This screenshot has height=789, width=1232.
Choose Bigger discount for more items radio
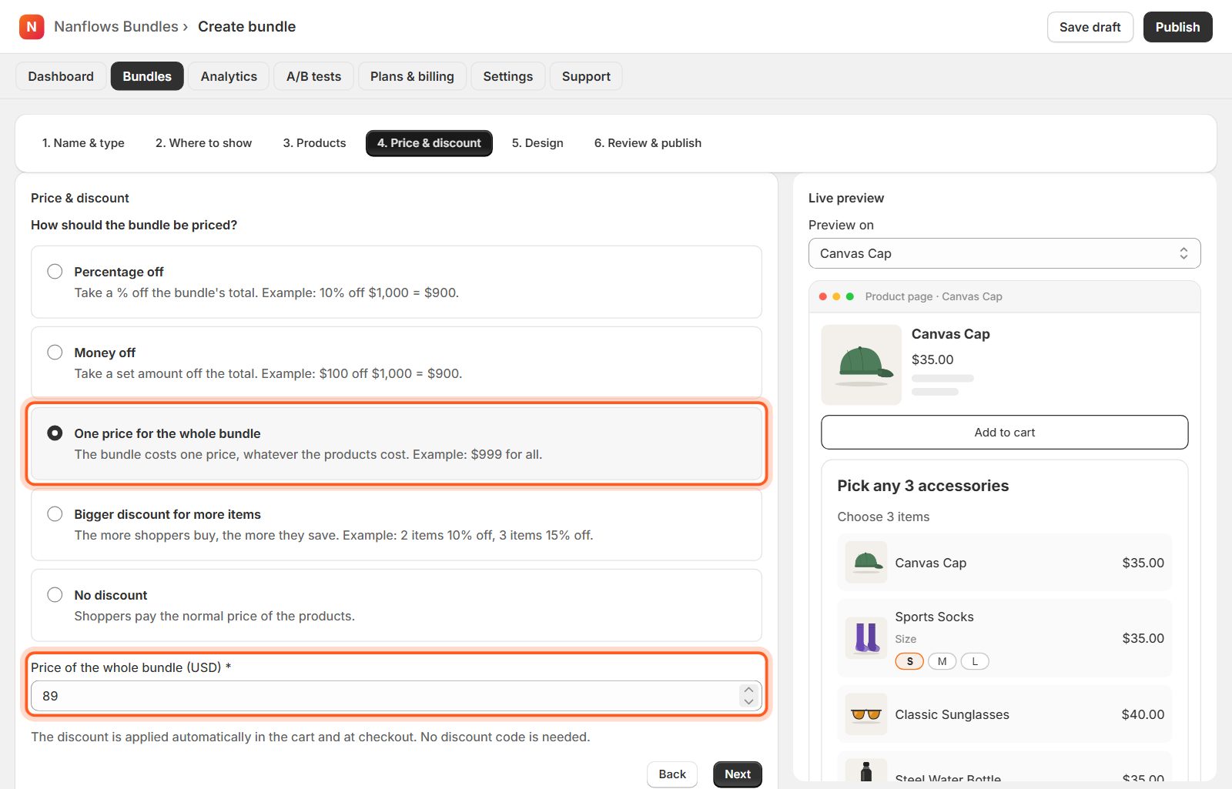point(55,513)
